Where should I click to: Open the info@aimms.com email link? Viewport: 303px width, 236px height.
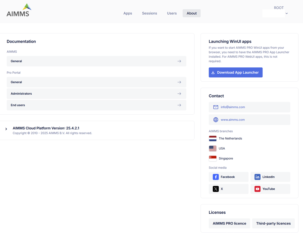pos(250,107)
